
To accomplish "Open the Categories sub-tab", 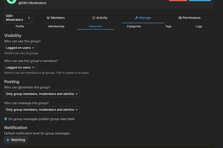I will click(134, 26).
